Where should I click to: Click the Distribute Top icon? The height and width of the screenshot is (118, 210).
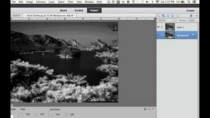[52, 114]
